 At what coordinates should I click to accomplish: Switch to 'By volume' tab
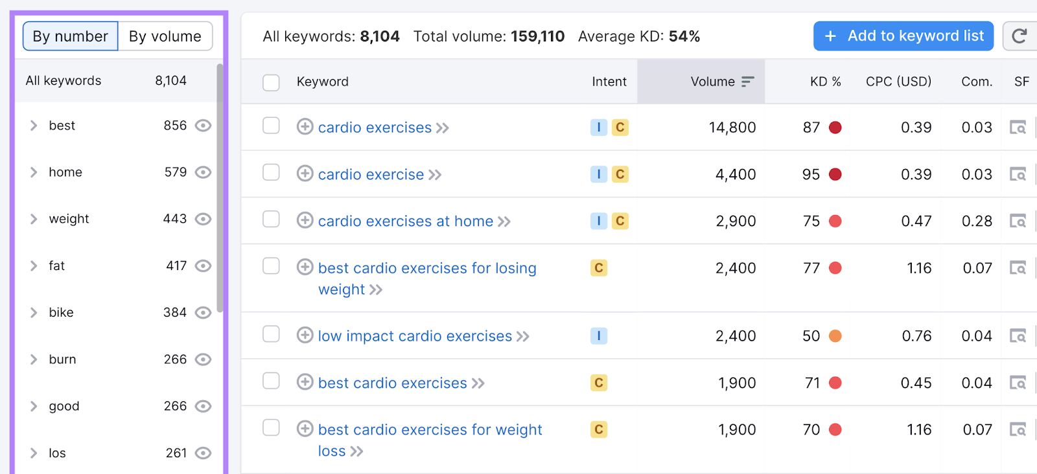pos(165,36)
